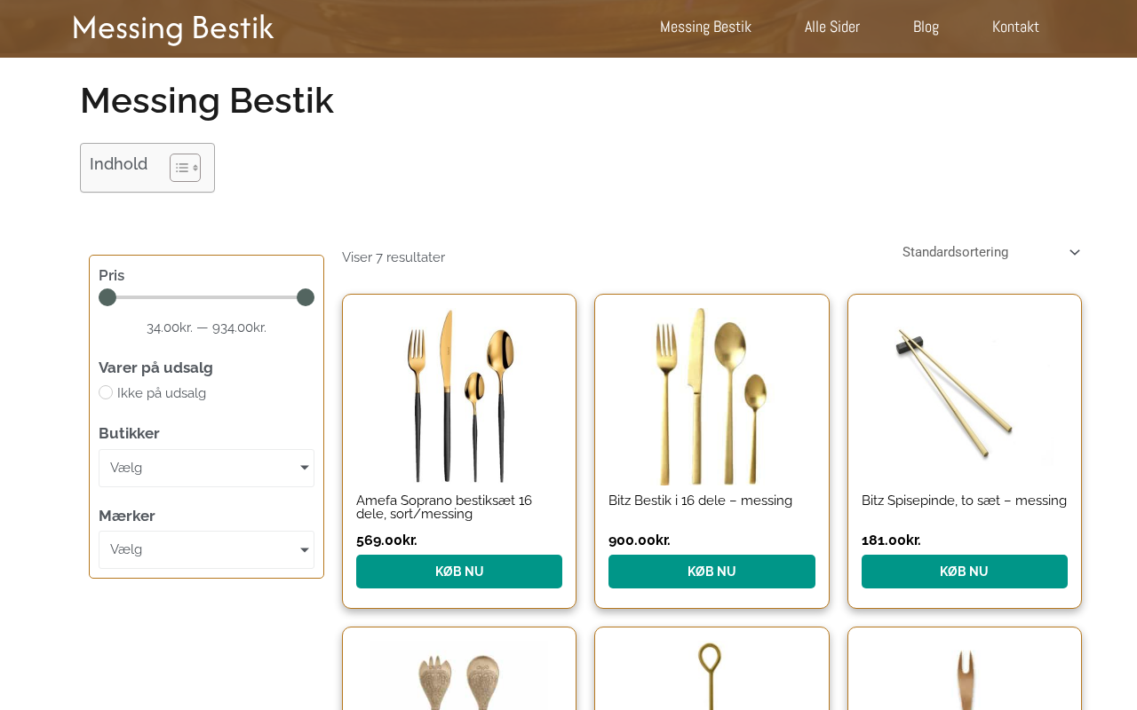
Task: Go to the Blog menu item
Action: pos(926,27)
